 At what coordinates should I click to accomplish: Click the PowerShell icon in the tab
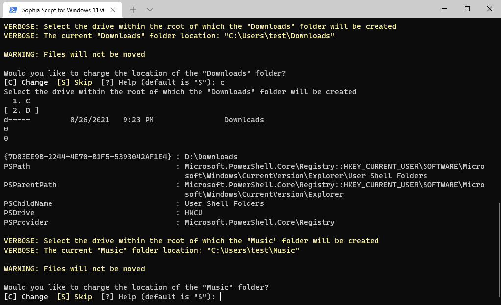pyautogui.click(x=13, y=10)
